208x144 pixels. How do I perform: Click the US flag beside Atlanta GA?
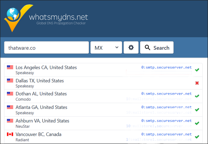point(10,107)
